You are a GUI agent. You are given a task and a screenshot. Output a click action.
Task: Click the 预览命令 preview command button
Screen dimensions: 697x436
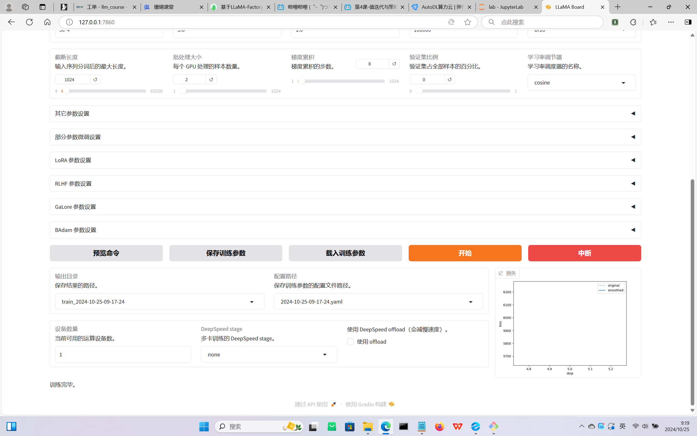pyautogui.click(x=106, y=253)
